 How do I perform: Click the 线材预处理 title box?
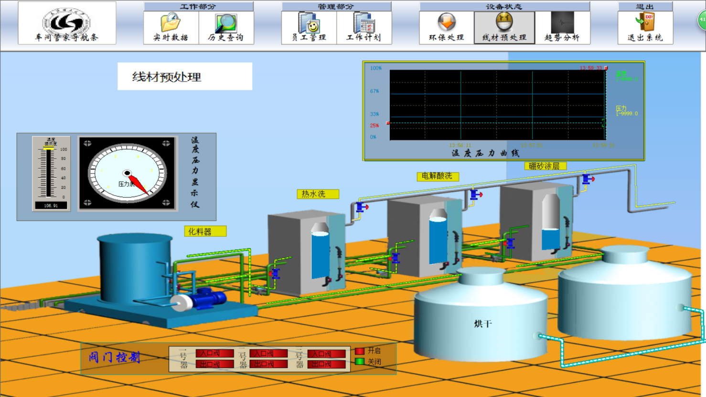pos(185,76)
